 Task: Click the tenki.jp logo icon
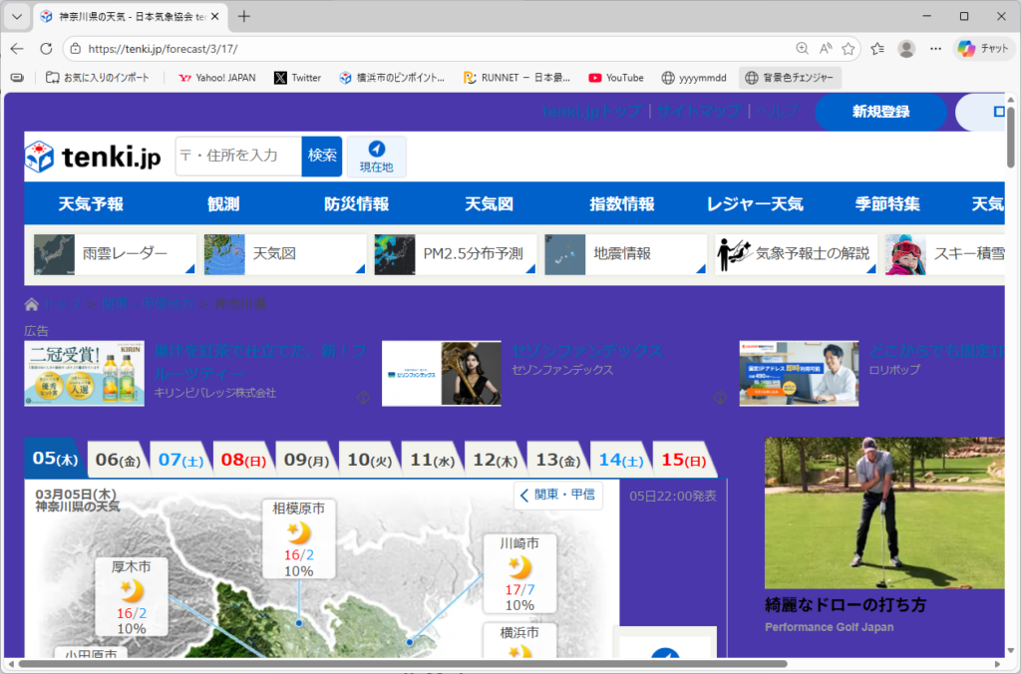(40, 158)
